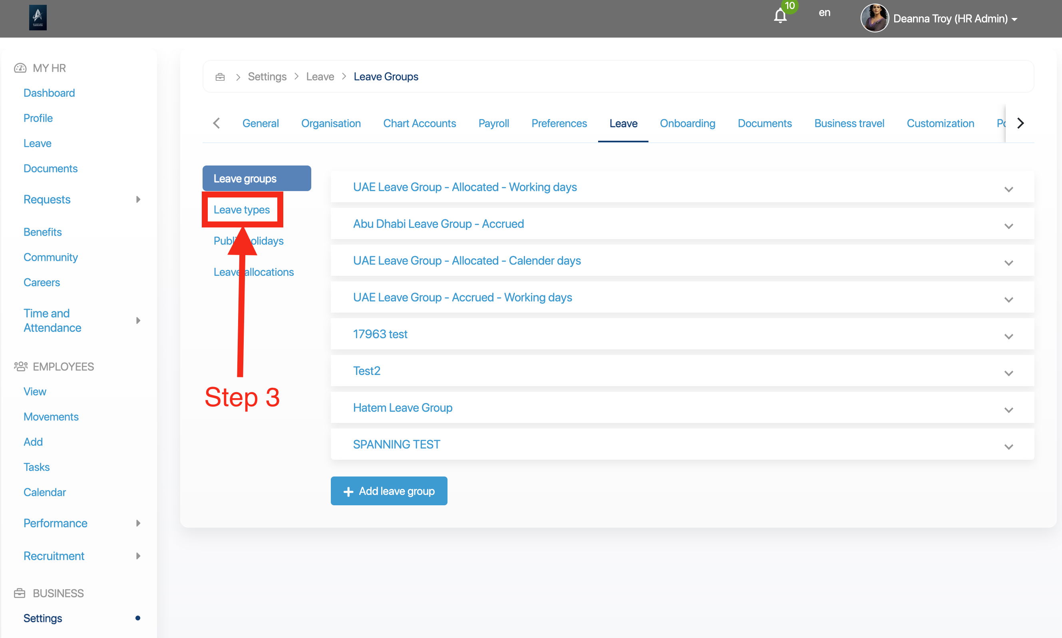Image resolution: width=1062 pixels, height=638 pixels.
Task: Click the briefcase home breadcrumb icon
Action: [x=220, y=76]
